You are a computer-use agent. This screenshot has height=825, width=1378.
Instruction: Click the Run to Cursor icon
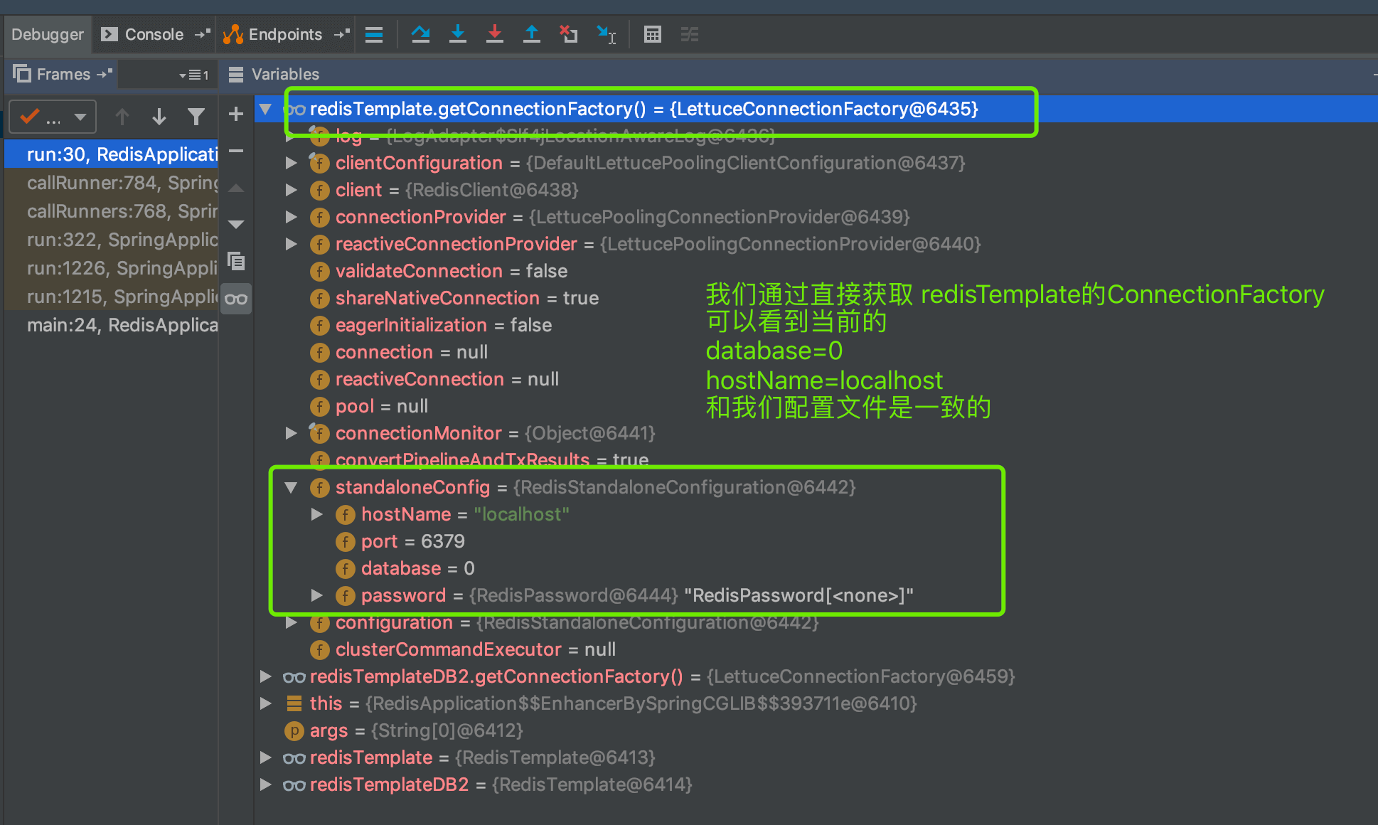click(x=606, y=34)
